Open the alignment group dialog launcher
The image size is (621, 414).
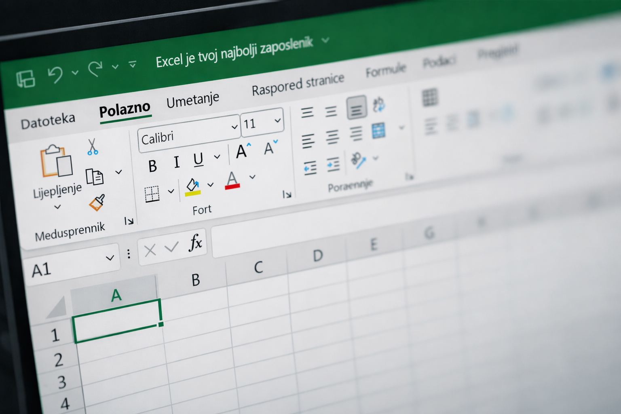[x=410, y=176]
